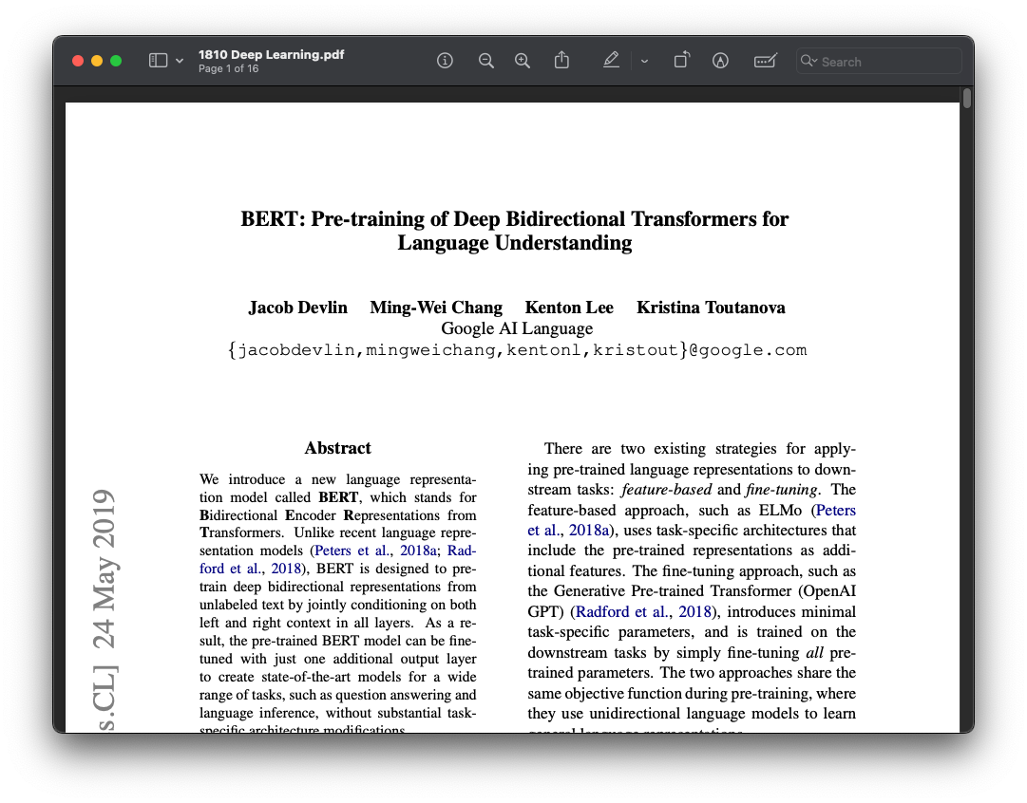This screenshot has height=803, width=1027.
Task: Click the Search field
Action: point(879,62)
